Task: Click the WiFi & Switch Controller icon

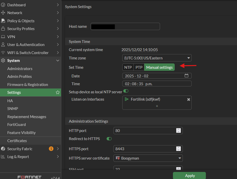Action: (x=3, y=53)
